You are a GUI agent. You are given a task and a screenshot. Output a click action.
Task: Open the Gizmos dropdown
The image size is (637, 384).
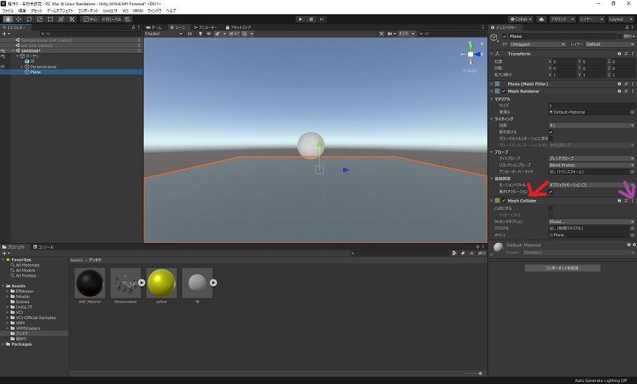406,34
